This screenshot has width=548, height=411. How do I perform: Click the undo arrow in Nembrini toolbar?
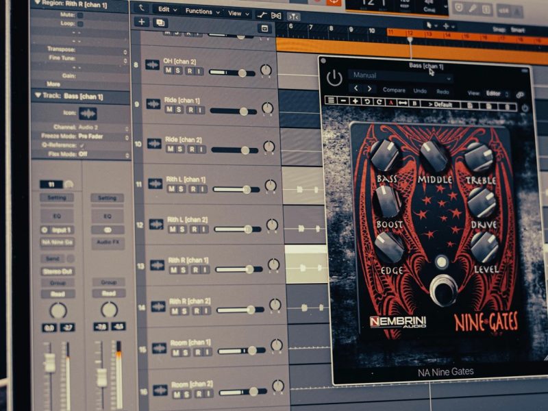click(x=367, y=101)
